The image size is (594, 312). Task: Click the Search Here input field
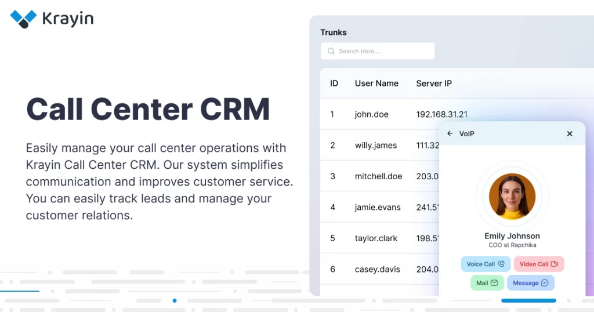[x=383, y=51]
